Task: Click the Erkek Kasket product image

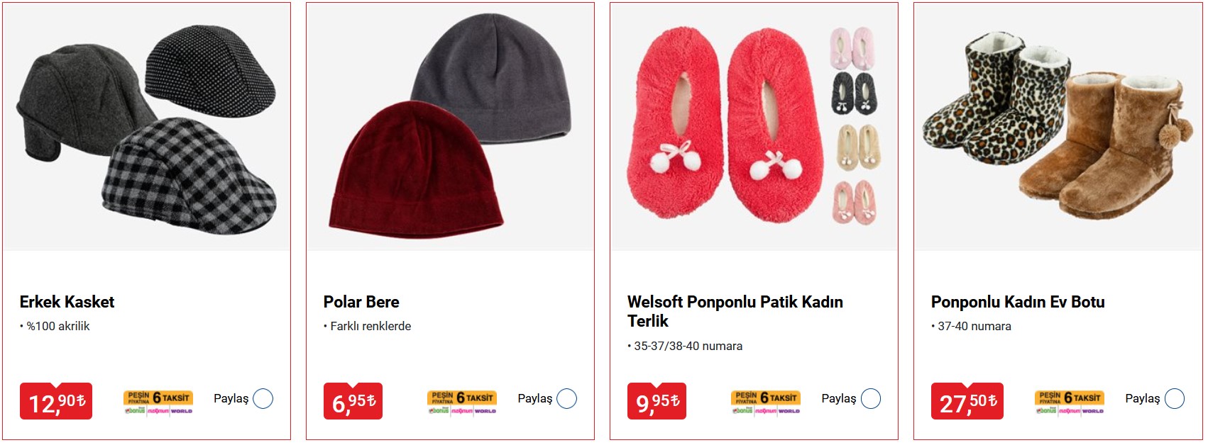Action: click(x=146, y=128)
